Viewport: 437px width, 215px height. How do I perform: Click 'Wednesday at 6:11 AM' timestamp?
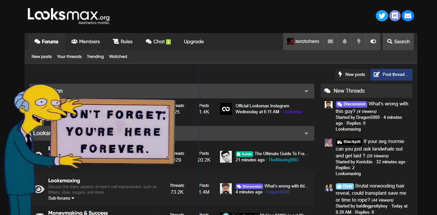[257, 112]
